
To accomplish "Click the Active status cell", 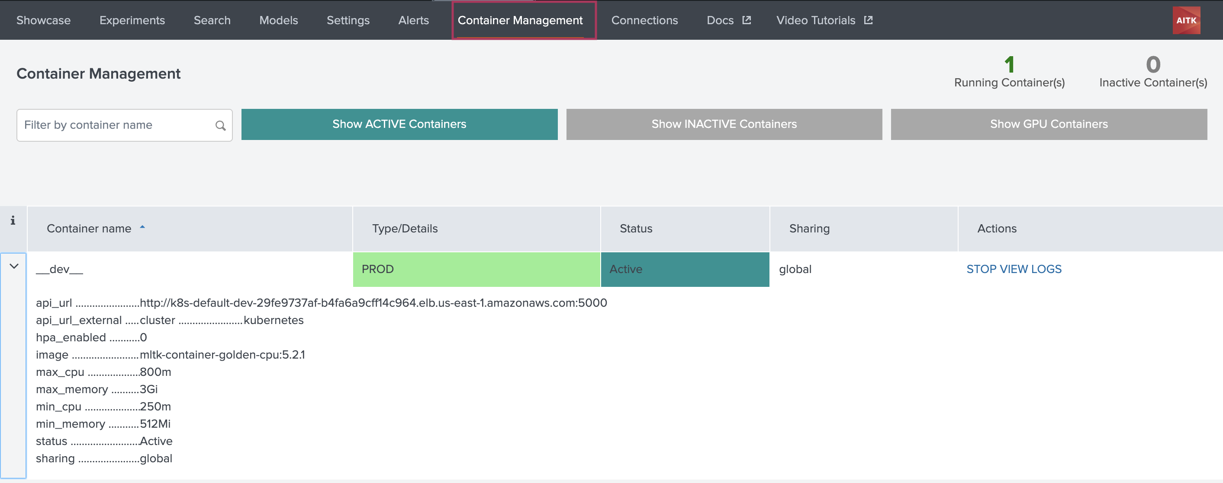I will tap(685, 269).
